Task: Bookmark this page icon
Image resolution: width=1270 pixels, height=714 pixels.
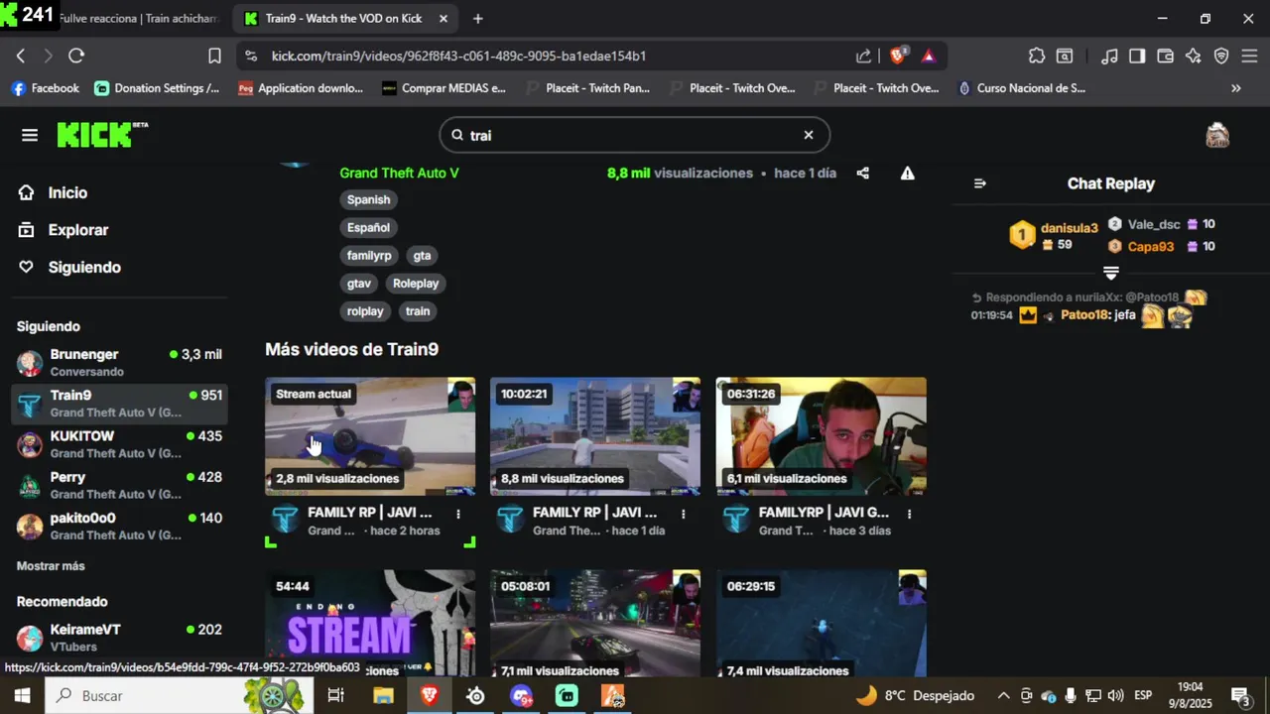Action: (x=214, y=56)
